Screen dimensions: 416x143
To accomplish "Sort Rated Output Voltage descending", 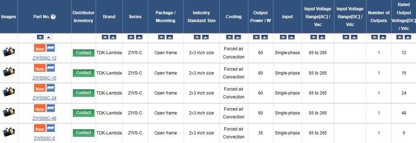I will pos(400,37).
